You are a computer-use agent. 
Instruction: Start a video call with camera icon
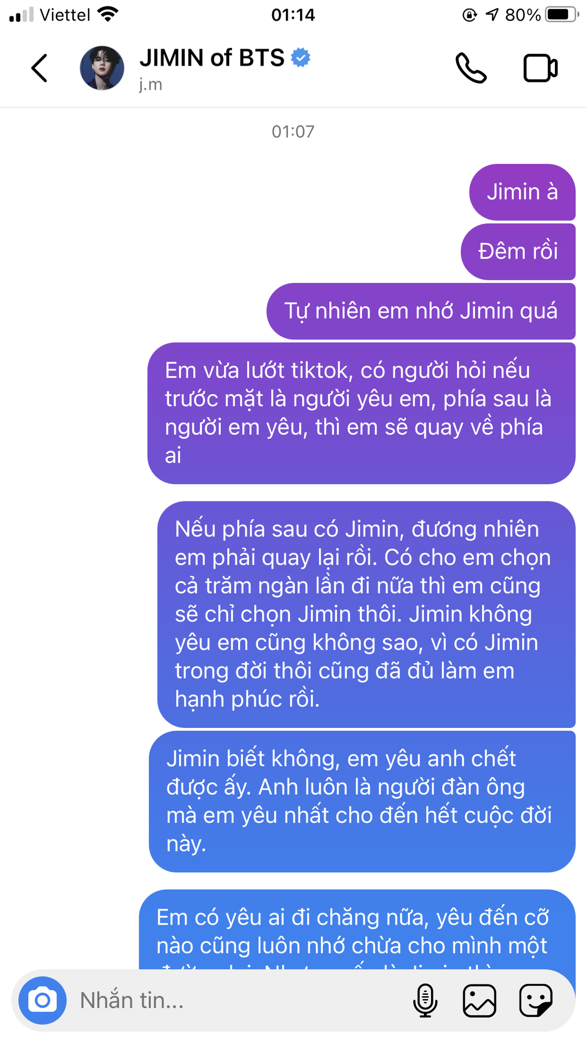coord(540,68)
